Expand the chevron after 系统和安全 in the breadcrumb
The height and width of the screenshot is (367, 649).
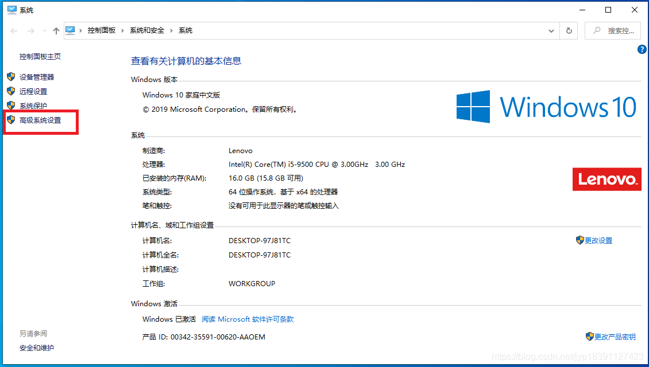pyautogui.click(x=171, y=30)
